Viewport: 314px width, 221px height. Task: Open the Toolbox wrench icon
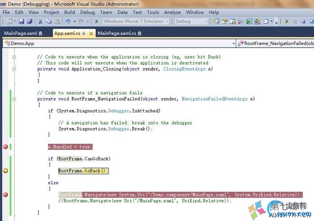[240, 21]
